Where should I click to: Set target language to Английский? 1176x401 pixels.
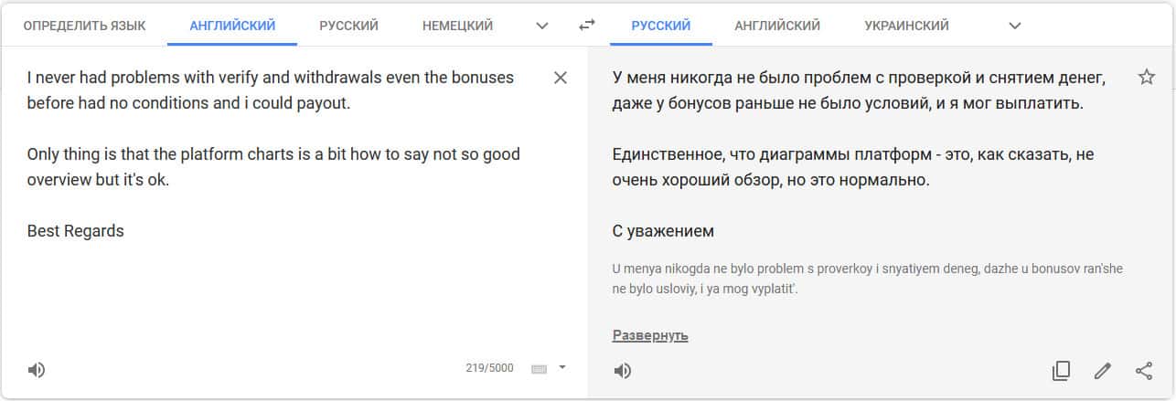pyautogui.click(x=777, y=26)
